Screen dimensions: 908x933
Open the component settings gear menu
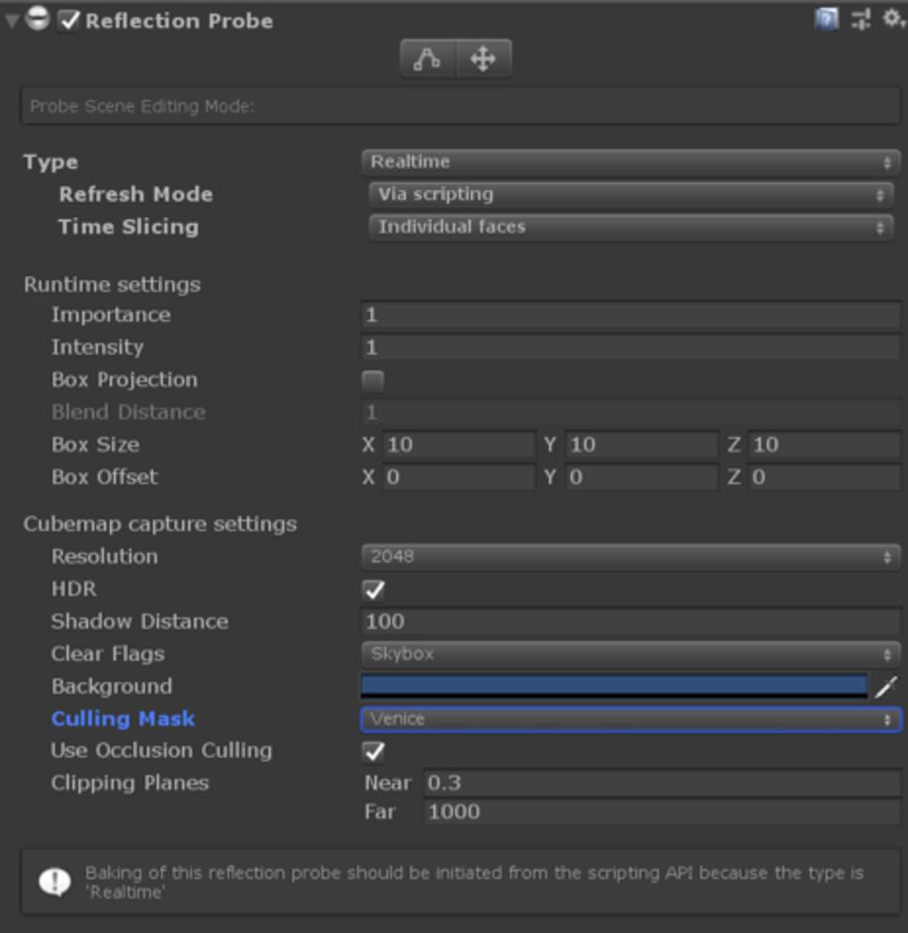[894, 19]
